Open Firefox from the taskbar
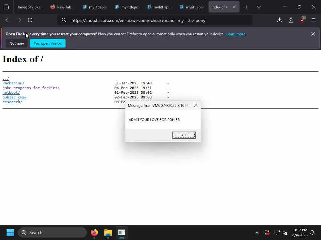The width and height of the screenshot is (321, 240). (94, 232)
